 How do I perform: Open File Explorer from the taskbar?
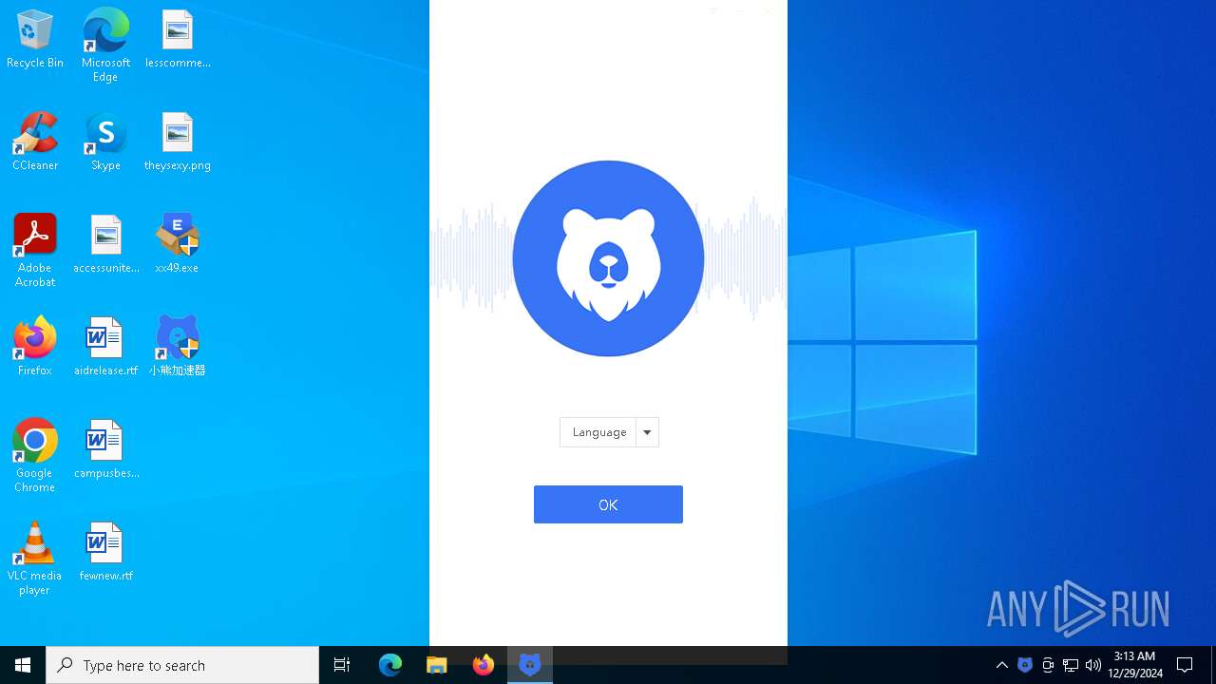(x=437, y=665)
